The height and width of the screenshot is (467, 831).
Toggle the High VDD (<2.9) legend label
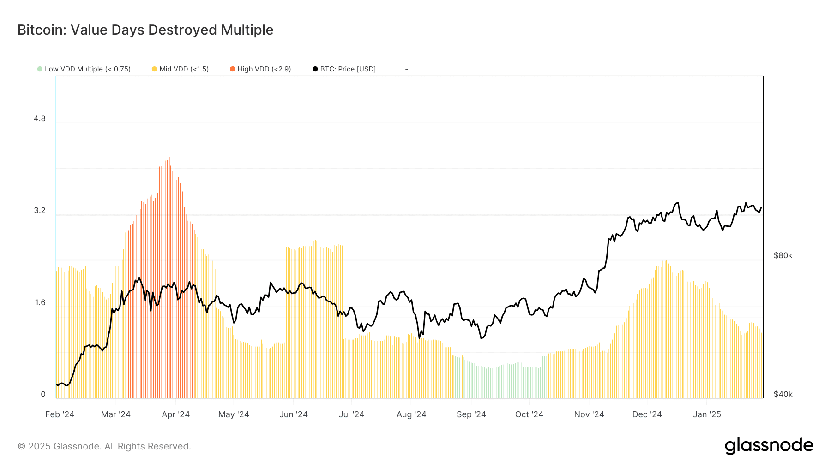(x=264, y=69)
